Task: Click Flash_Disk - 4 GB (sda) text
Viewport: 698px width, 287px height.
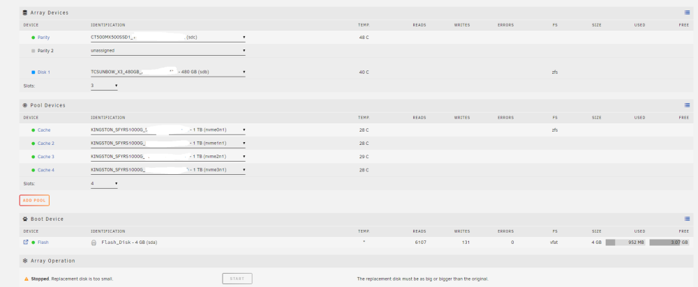Action: [129, 242]
